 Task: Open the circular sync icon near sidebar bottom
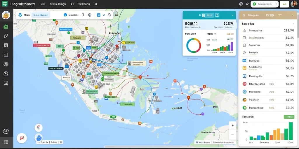(6, 131)
